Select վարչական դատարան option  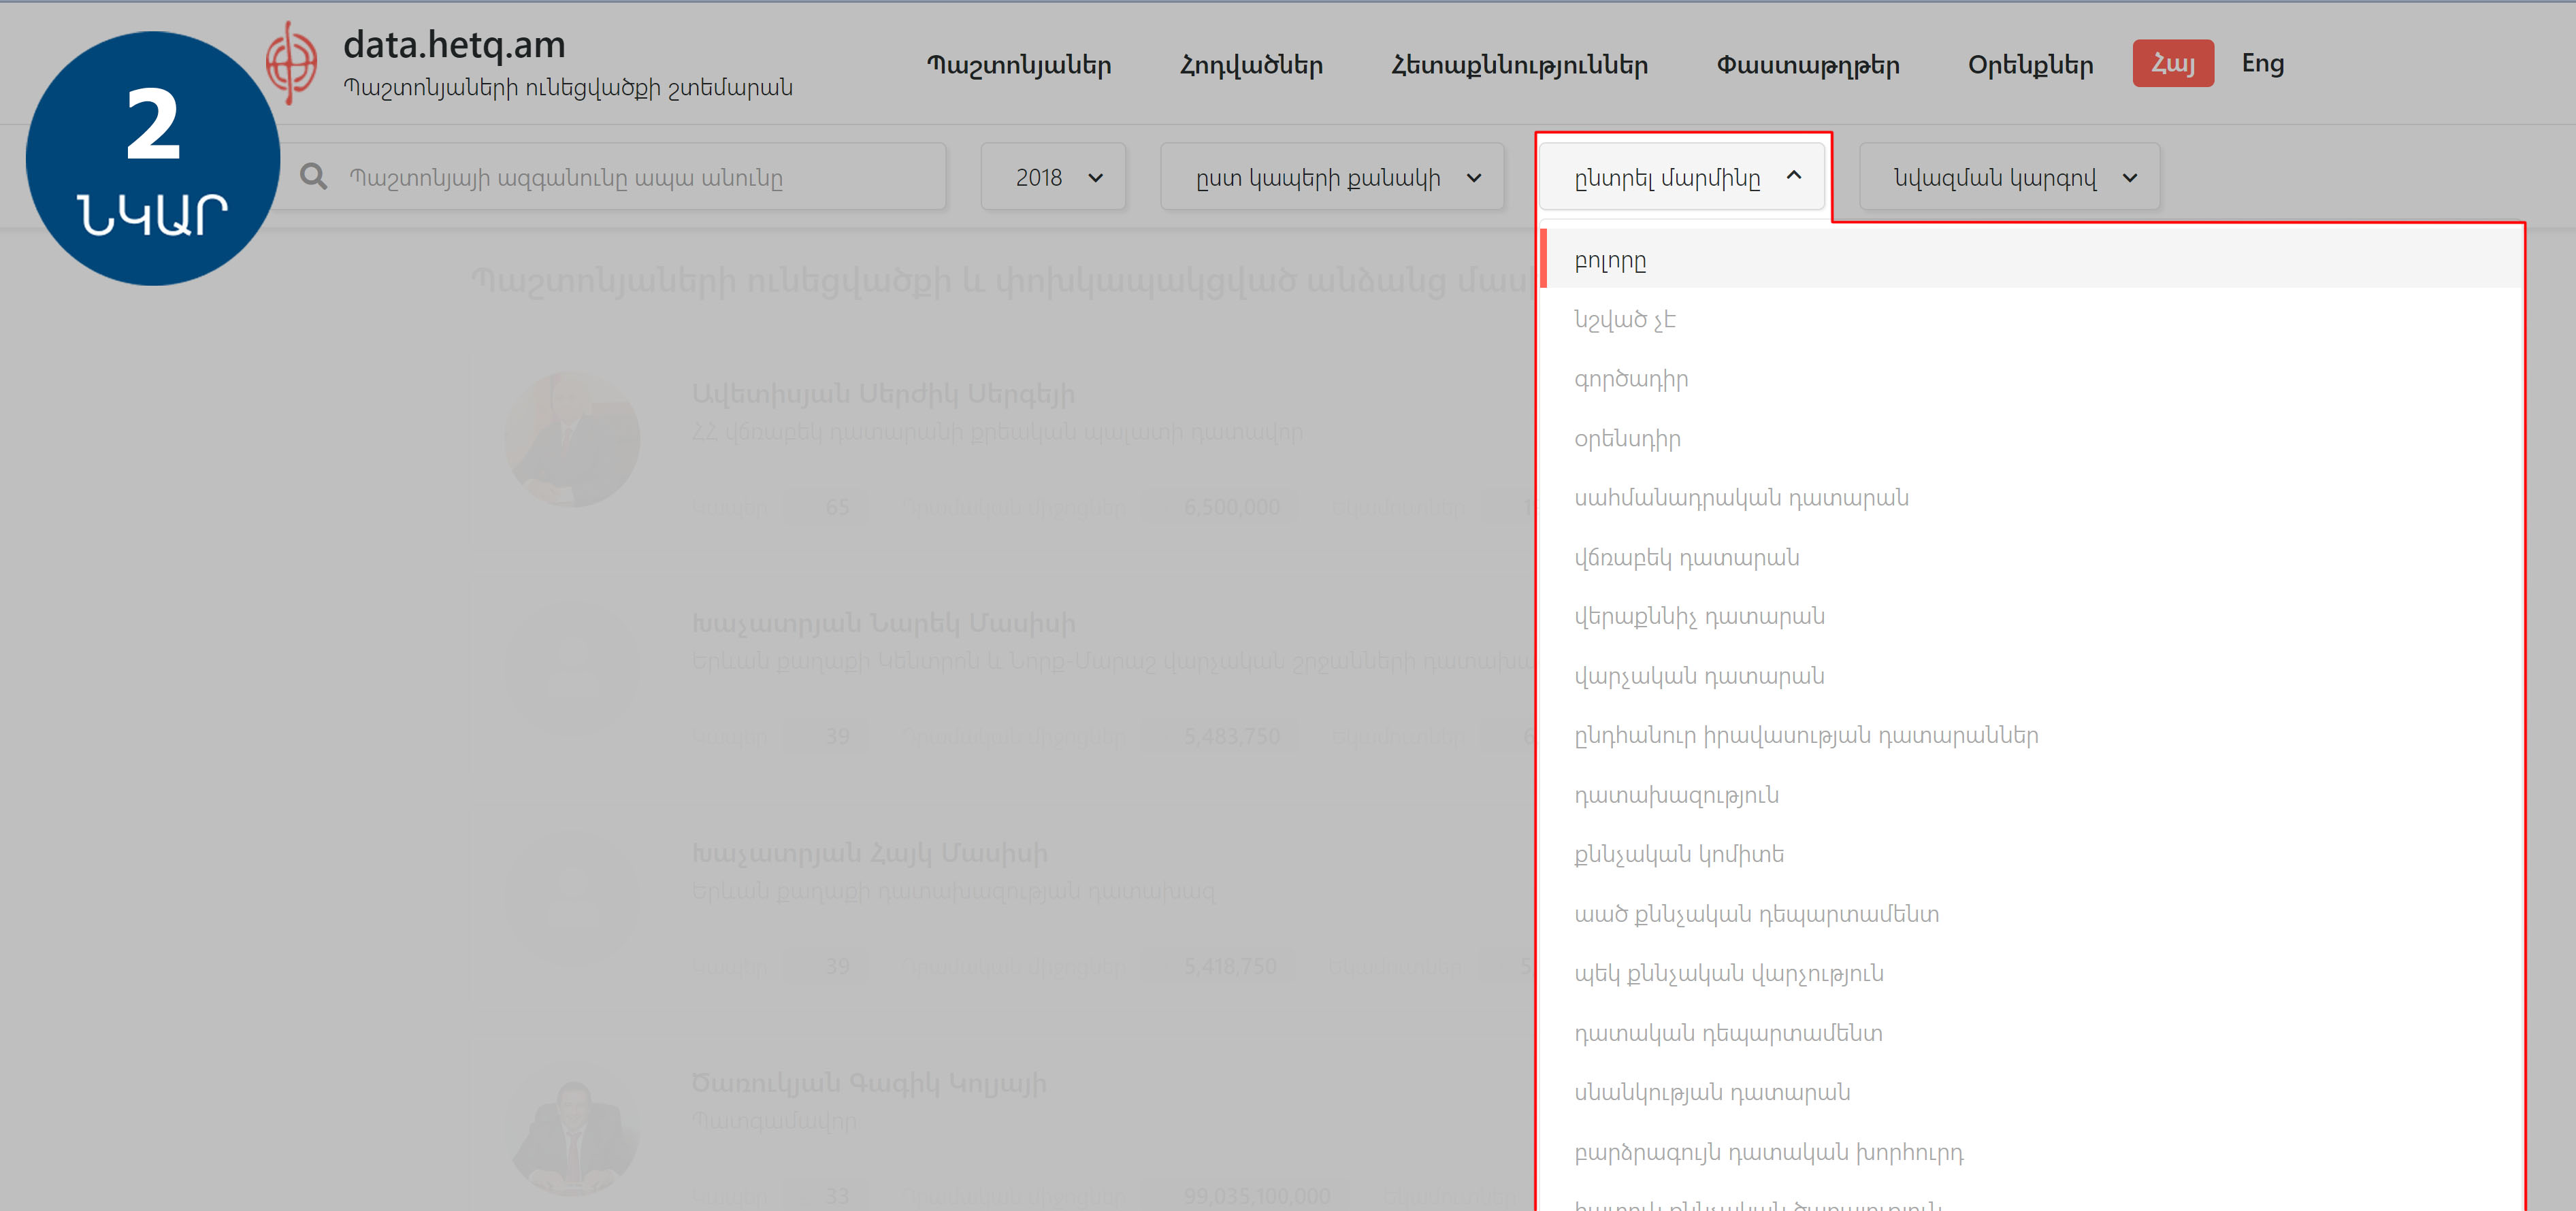click(2031, 676)
